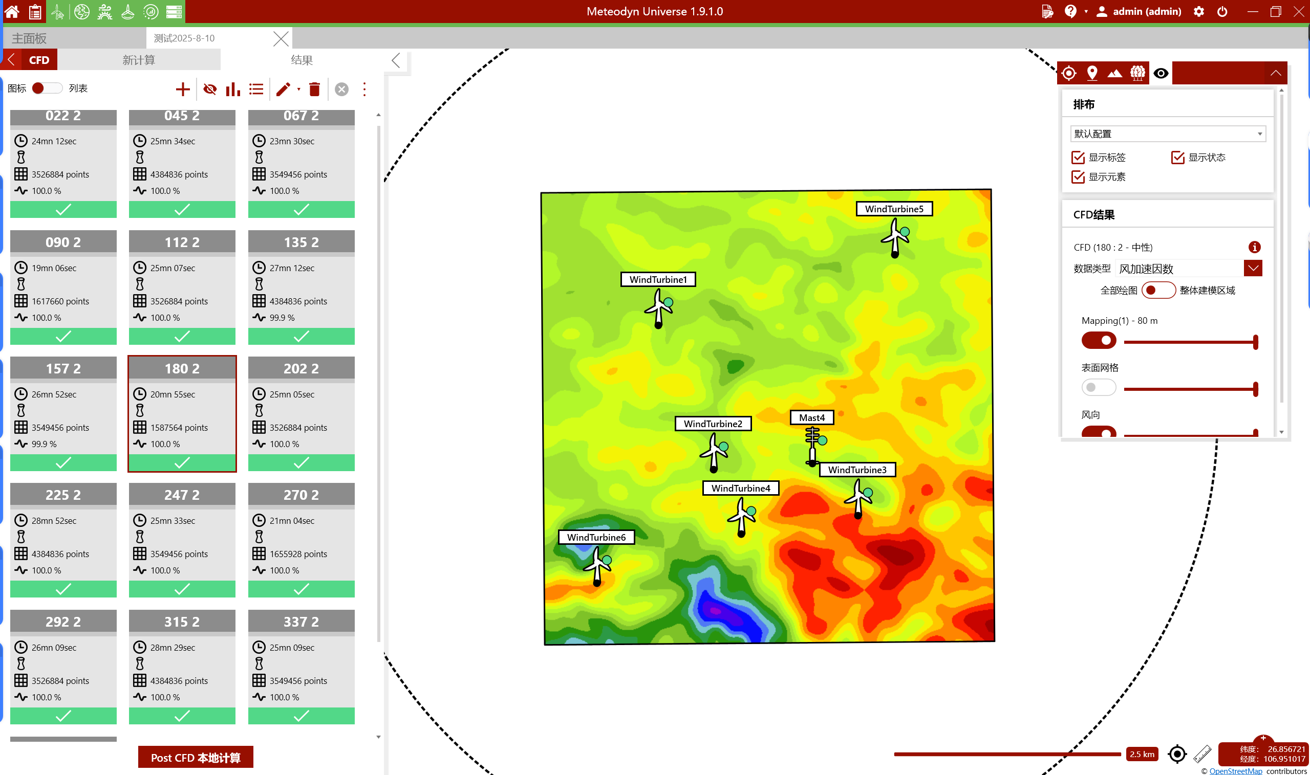Switch to the 主面板 tab
This screenshot has height=775, width=1310.
[x=29, y=38]
